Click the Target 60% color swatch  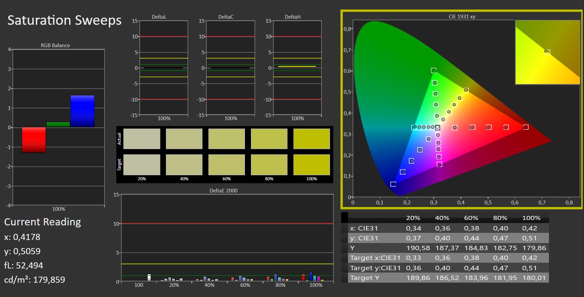[x=227, y=165]
